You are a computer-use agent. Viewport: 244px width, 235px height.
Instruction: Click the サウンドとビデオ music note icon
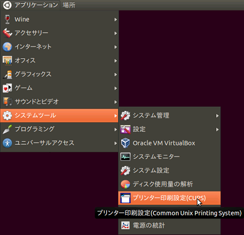tap(7, 102)
